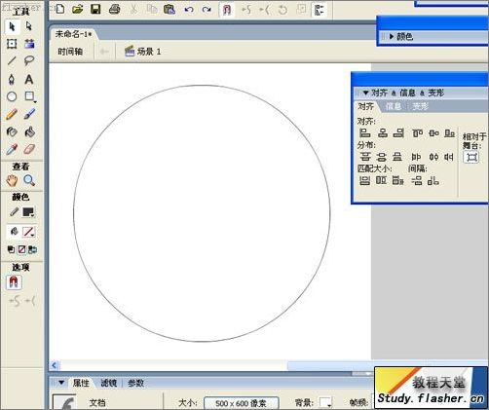Select the Lasso tool

click(29, 60)
